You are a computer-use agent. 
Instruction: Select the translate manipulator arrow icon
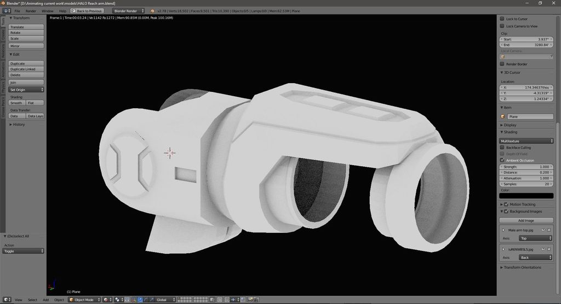tap(140, 300)
